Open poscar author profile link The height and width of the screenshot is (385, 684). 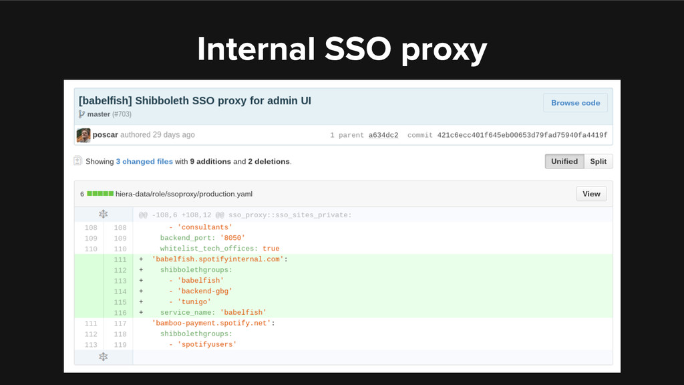point(106,135)
